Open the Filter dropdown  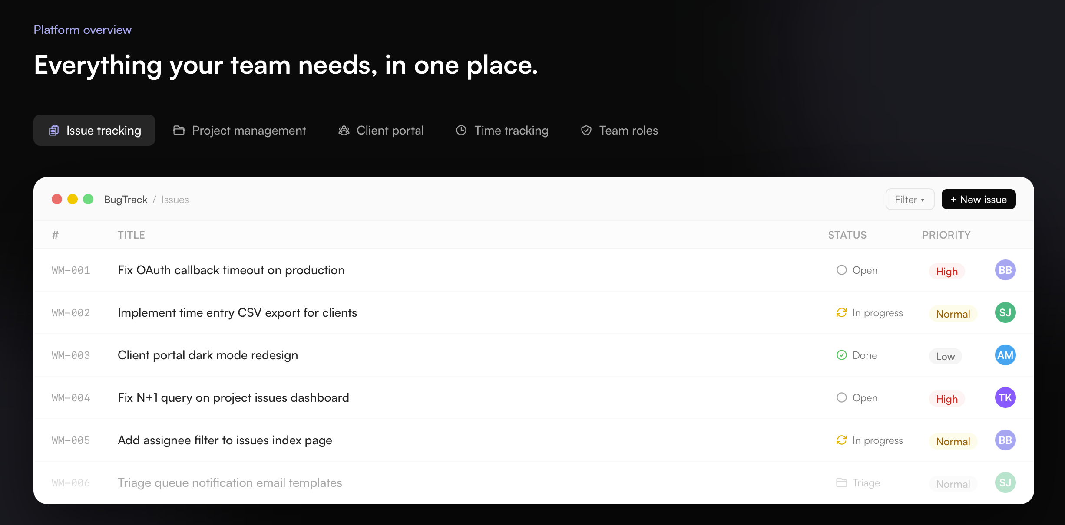click(x=910, y=200)
